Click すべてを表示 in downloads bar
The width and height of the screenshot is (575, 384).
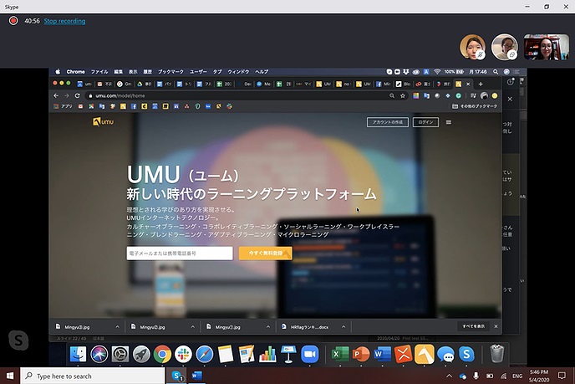coord(473,326)
